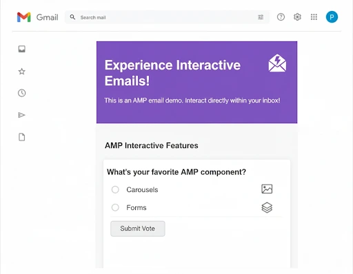Click the Carousels label text
Screen dimensions: 353x274
142,190
